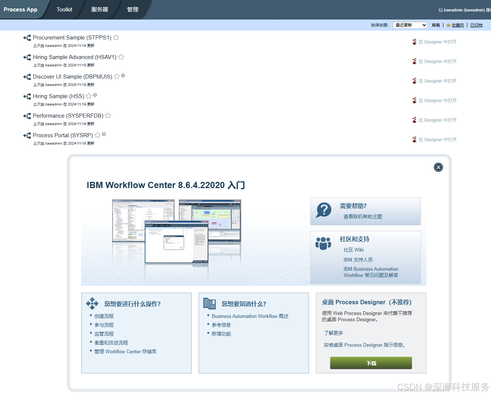Open Procurement Sample (STPPS1) process app
Screen dimensions: 491x395
(72, 38)
